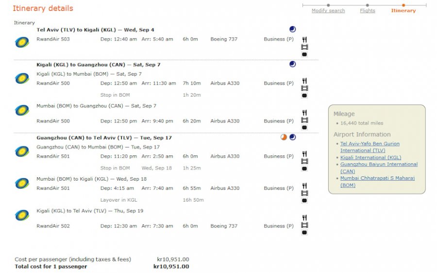This screenshot has width=437, height=273.
Task: Click the "Total cost for 1 passenger" label
Action: (x=50, y=267)
